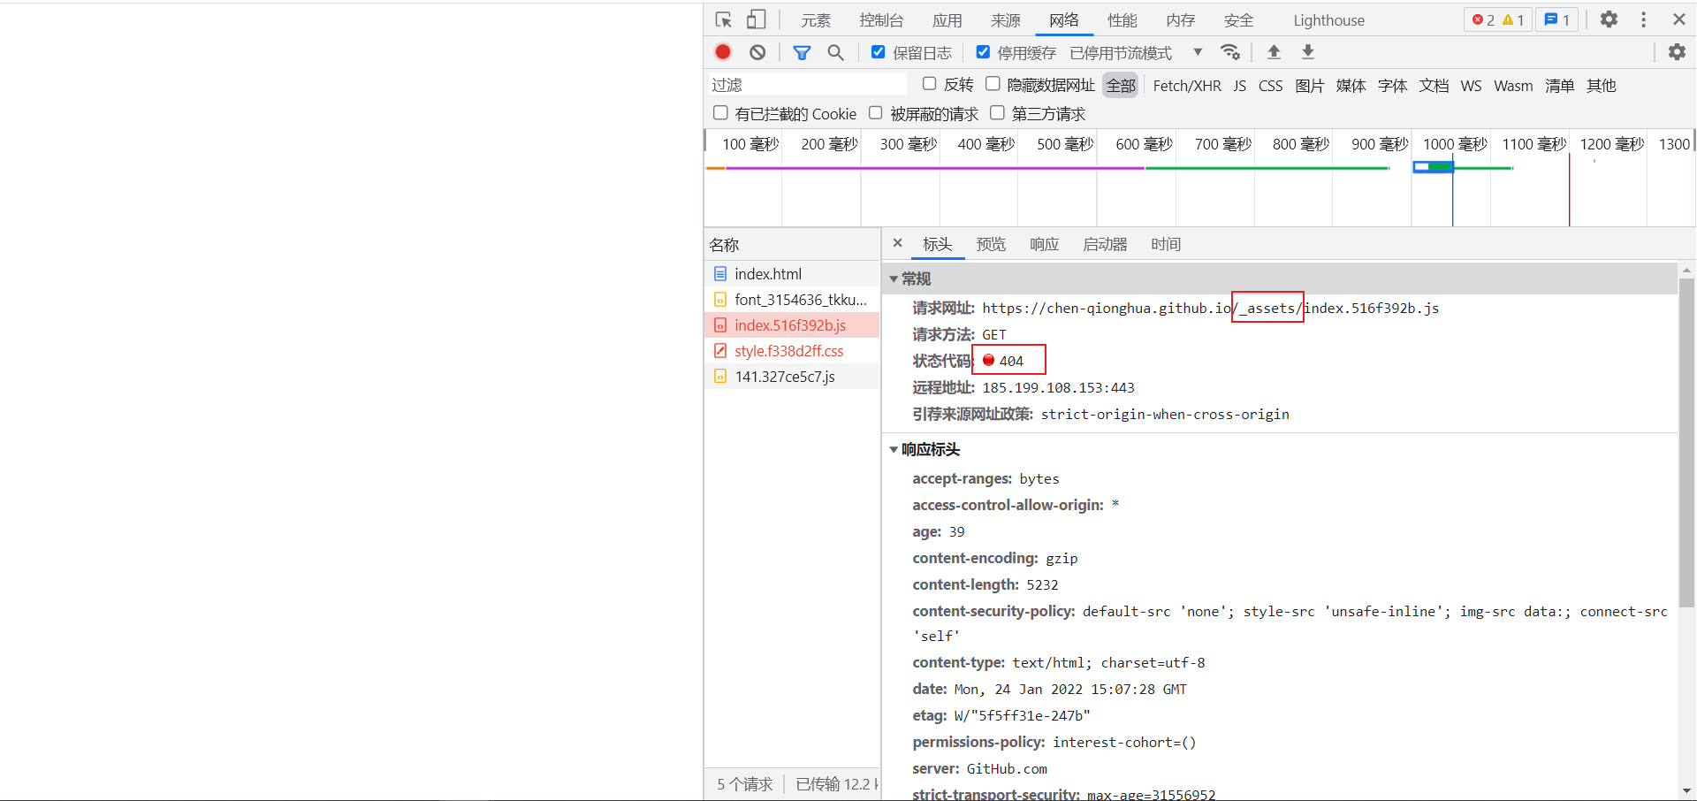Open network conditions wifi icon

[x=1230, y=52]
